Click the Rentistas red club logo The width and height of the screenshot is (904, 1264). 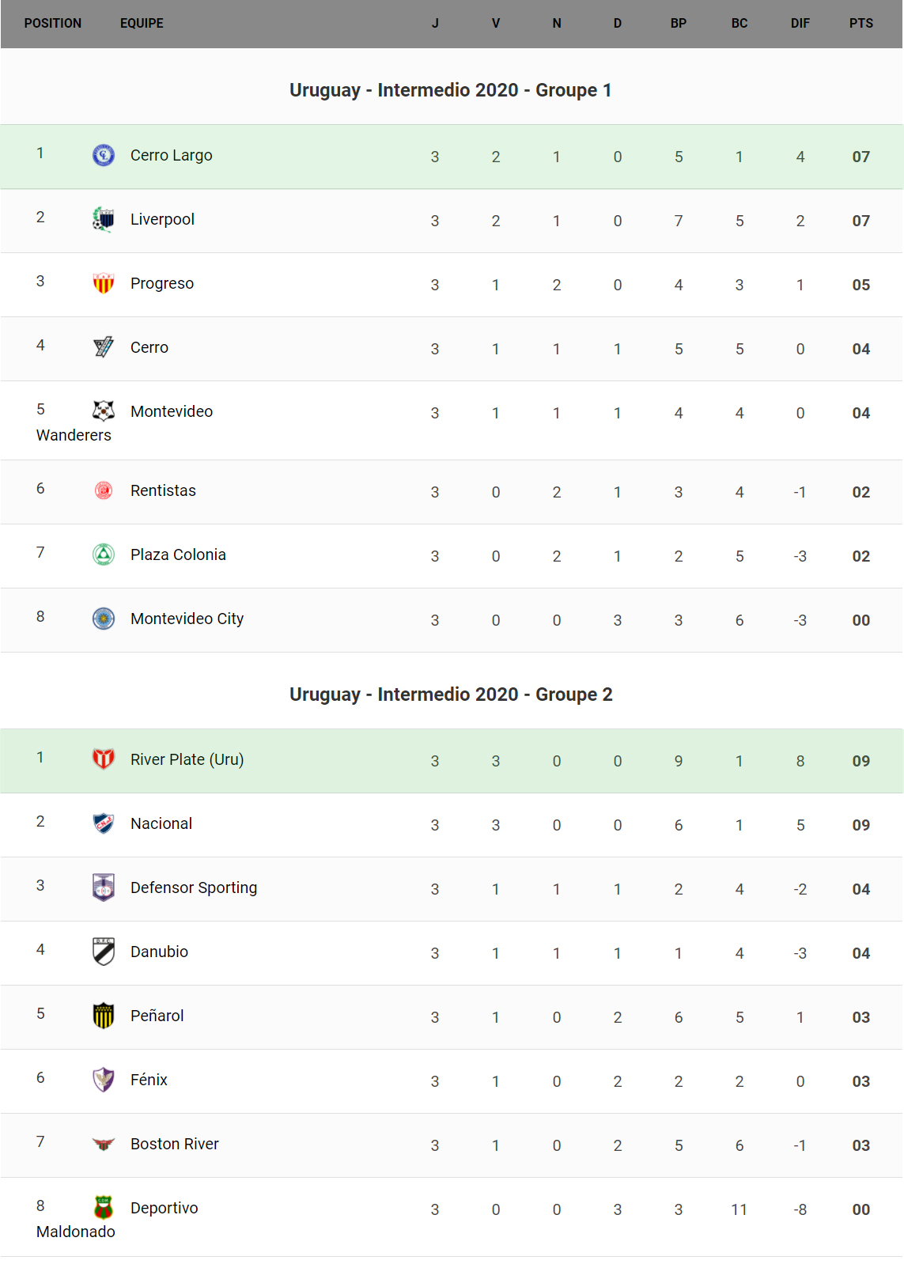tap(104, 490)
